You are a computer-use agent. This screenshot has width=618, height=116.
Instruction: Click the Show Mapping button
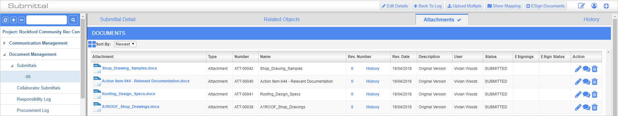click(x=504, y=6)
